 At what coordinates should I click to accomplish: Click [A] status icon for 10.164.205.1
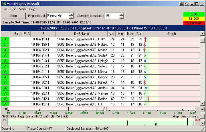click(5, 77)
